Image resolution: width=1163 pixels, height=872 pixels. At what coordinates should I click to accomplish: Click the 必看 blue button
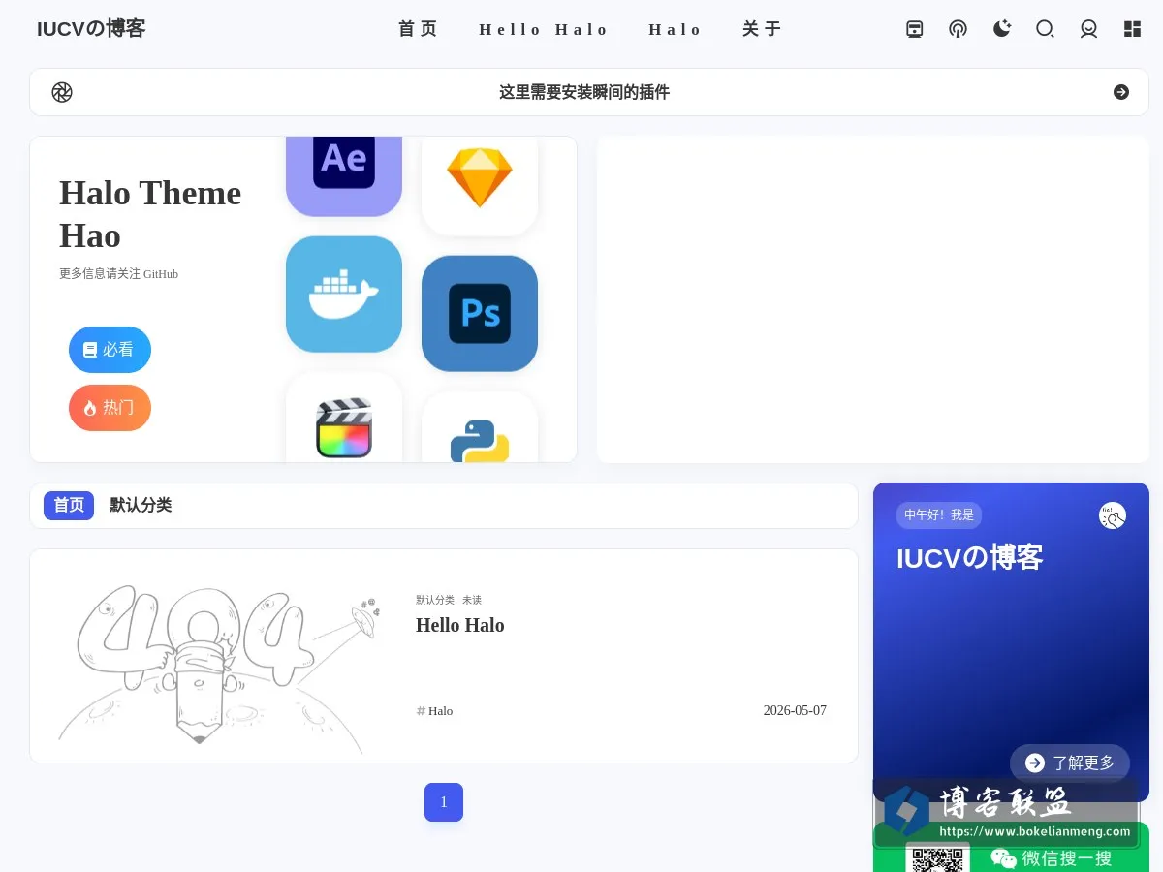click(110, 350)
